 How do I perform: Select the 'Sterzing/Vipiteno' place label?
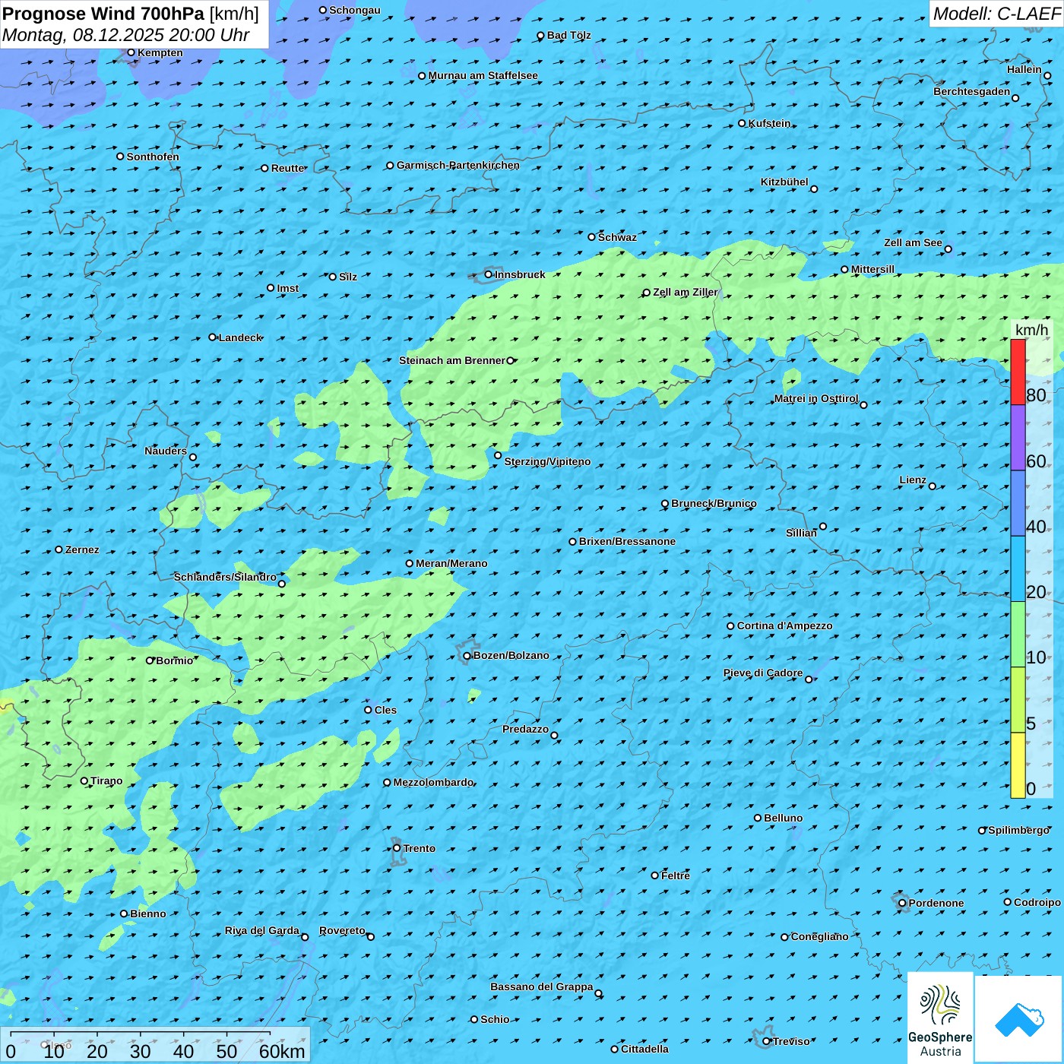point(548,461)
